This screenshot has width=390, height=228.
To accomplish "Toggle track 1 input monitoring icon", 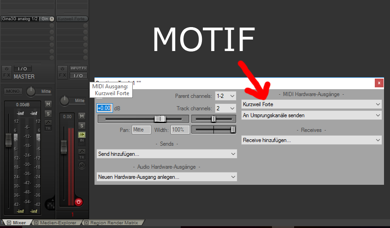I will point(82,135).
